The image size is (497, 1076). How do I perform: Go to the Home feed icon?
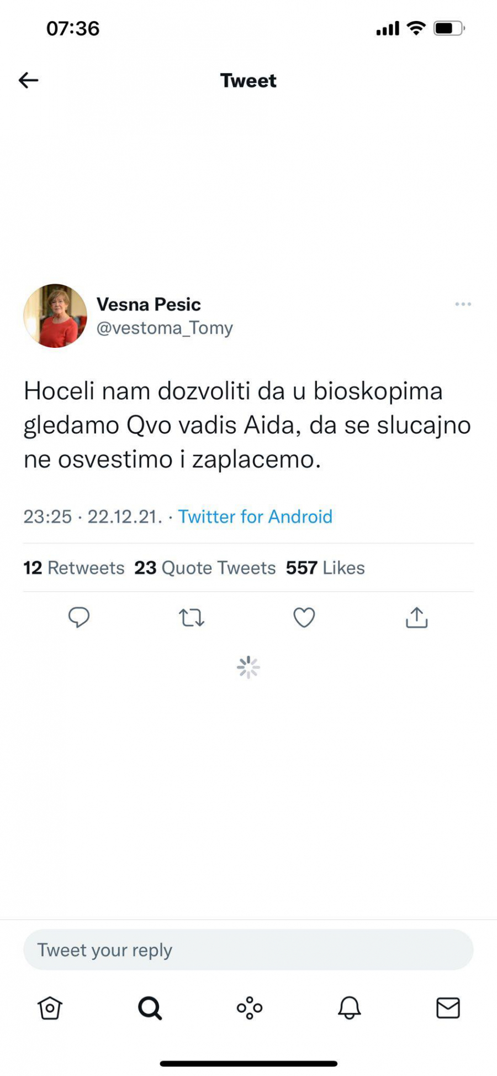pos(50,1008)
